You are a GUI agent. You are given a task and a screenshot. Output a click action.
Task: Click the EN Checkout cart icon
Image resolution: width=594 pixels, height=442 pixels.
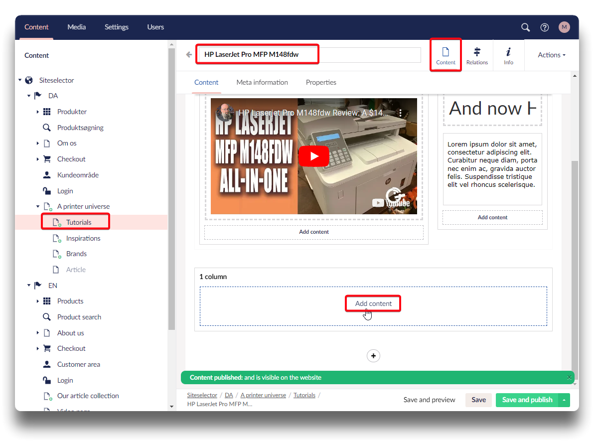point(47,348)
